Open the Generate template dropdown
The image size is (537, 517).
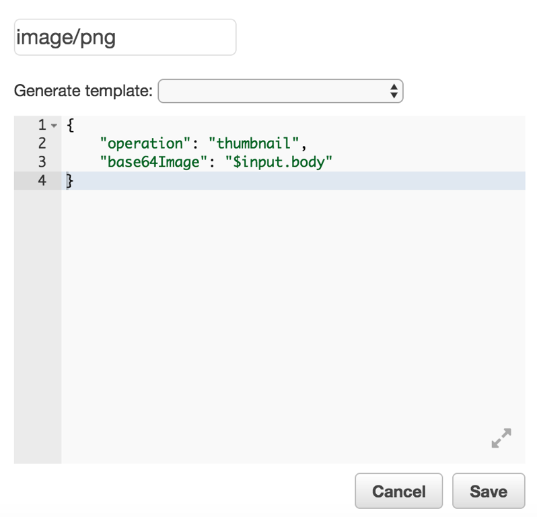point(280,91)
